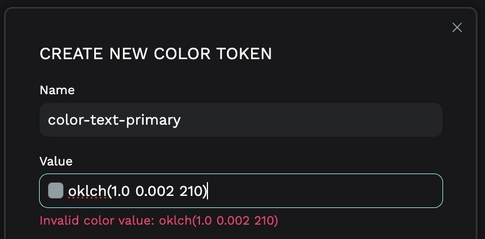The image size is (485, 239).
Task: Click the underlined word "oklch" in Value
Action: tap(87, 191)
